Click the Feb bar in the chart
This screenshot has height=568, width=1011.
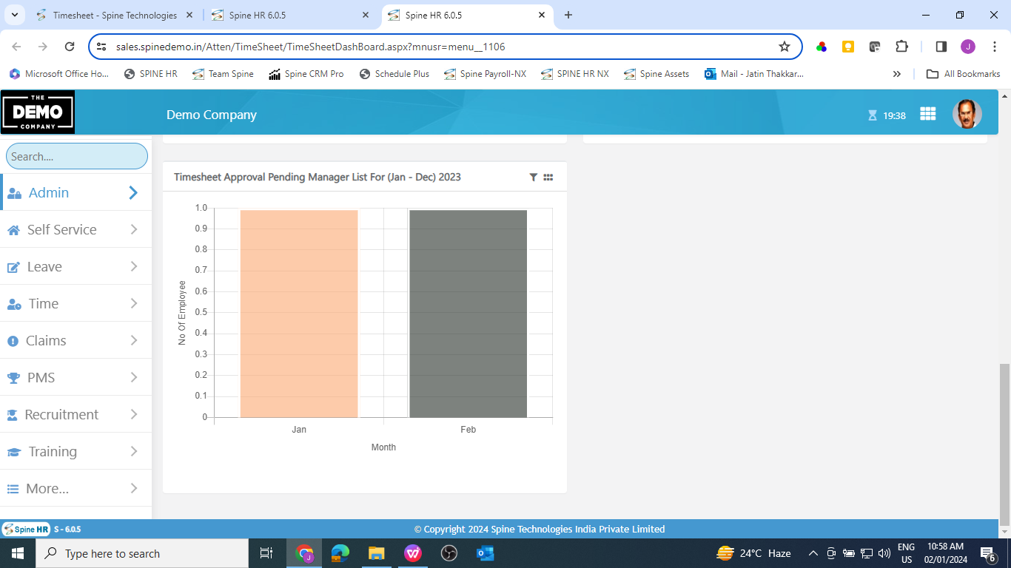[x=468, y=314]
